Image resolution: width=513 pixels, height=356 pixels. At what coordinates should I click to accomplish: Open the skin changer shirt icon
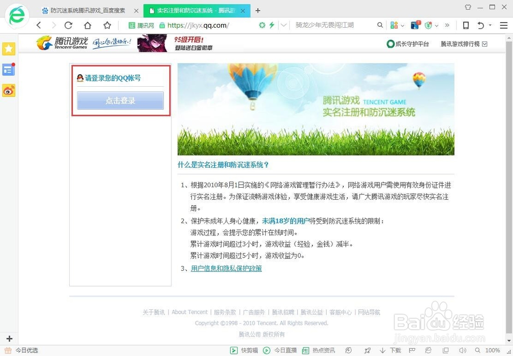[x=468, y=7]
